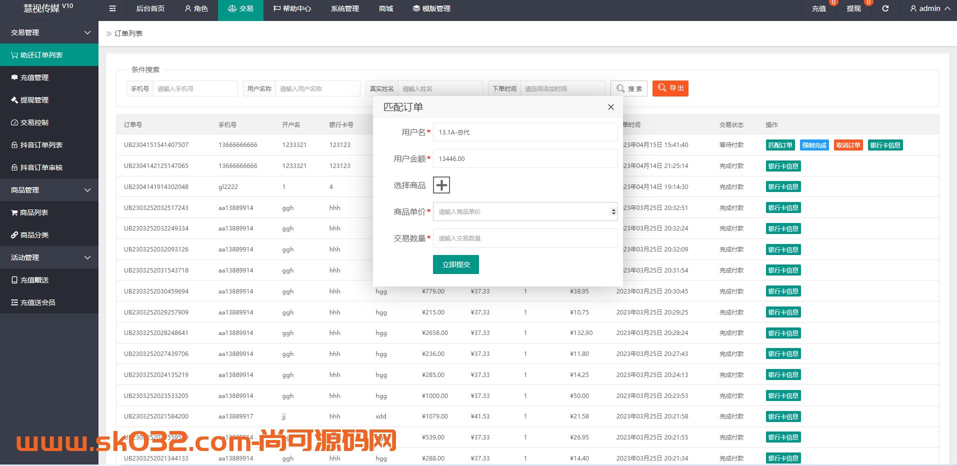Image resolution: width=957 pixels, height=466 pixels.
Task: Click the 下单时间 date input
Action: (x=562, y=88)
